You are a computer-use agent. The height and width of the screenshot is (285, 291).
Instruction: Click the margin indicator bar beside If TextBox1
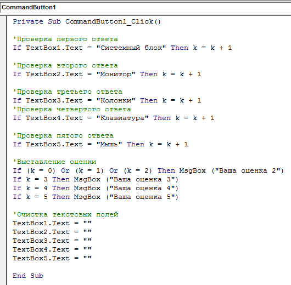pyautogui.click(x=3, y=48)
